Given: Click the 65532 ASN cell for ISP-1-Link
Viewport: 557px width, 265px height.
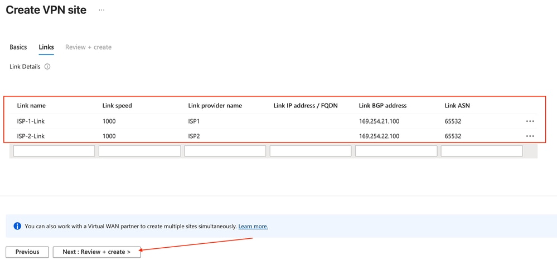Looking at the screenshot, I should coord(453,121).
